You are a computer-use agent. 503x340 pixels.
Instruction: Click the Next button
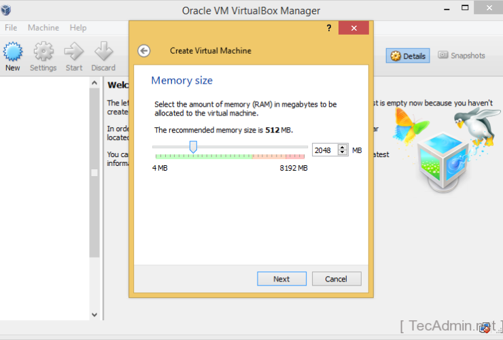coord(281,279)
